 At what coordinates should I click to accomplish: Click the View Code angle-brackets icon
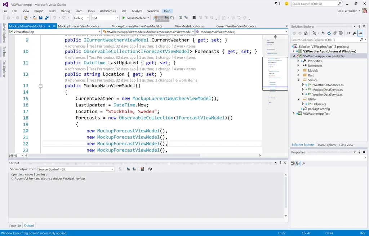(x=348, y=33)
